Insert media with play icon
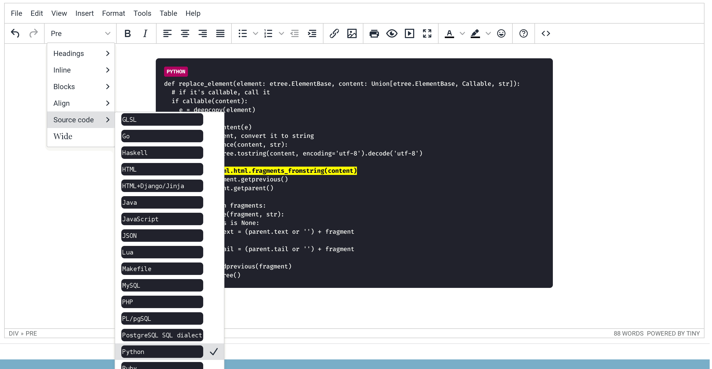Image resolution: width=712 pixels, height=369 pixels. (409, 33)
